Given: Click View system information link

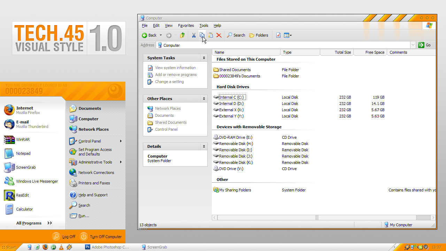Looking at the screenshot, I should [x=175, y=68].
